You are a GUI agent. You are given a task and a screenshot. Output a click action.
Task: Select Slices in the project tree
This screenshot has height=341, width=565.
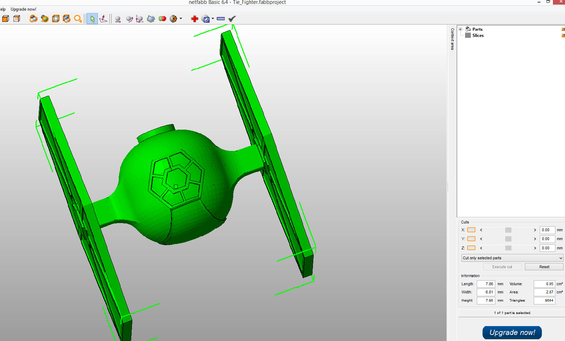pyautogui.click(x=478, y=36)
